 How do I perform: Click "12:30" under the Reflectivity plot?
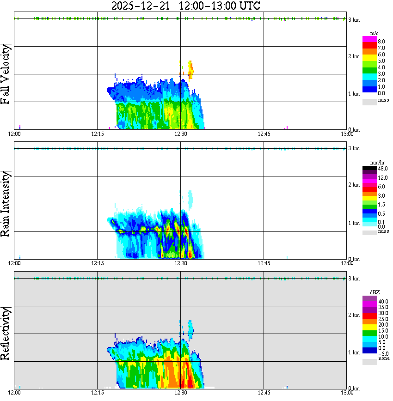point(180,393)
